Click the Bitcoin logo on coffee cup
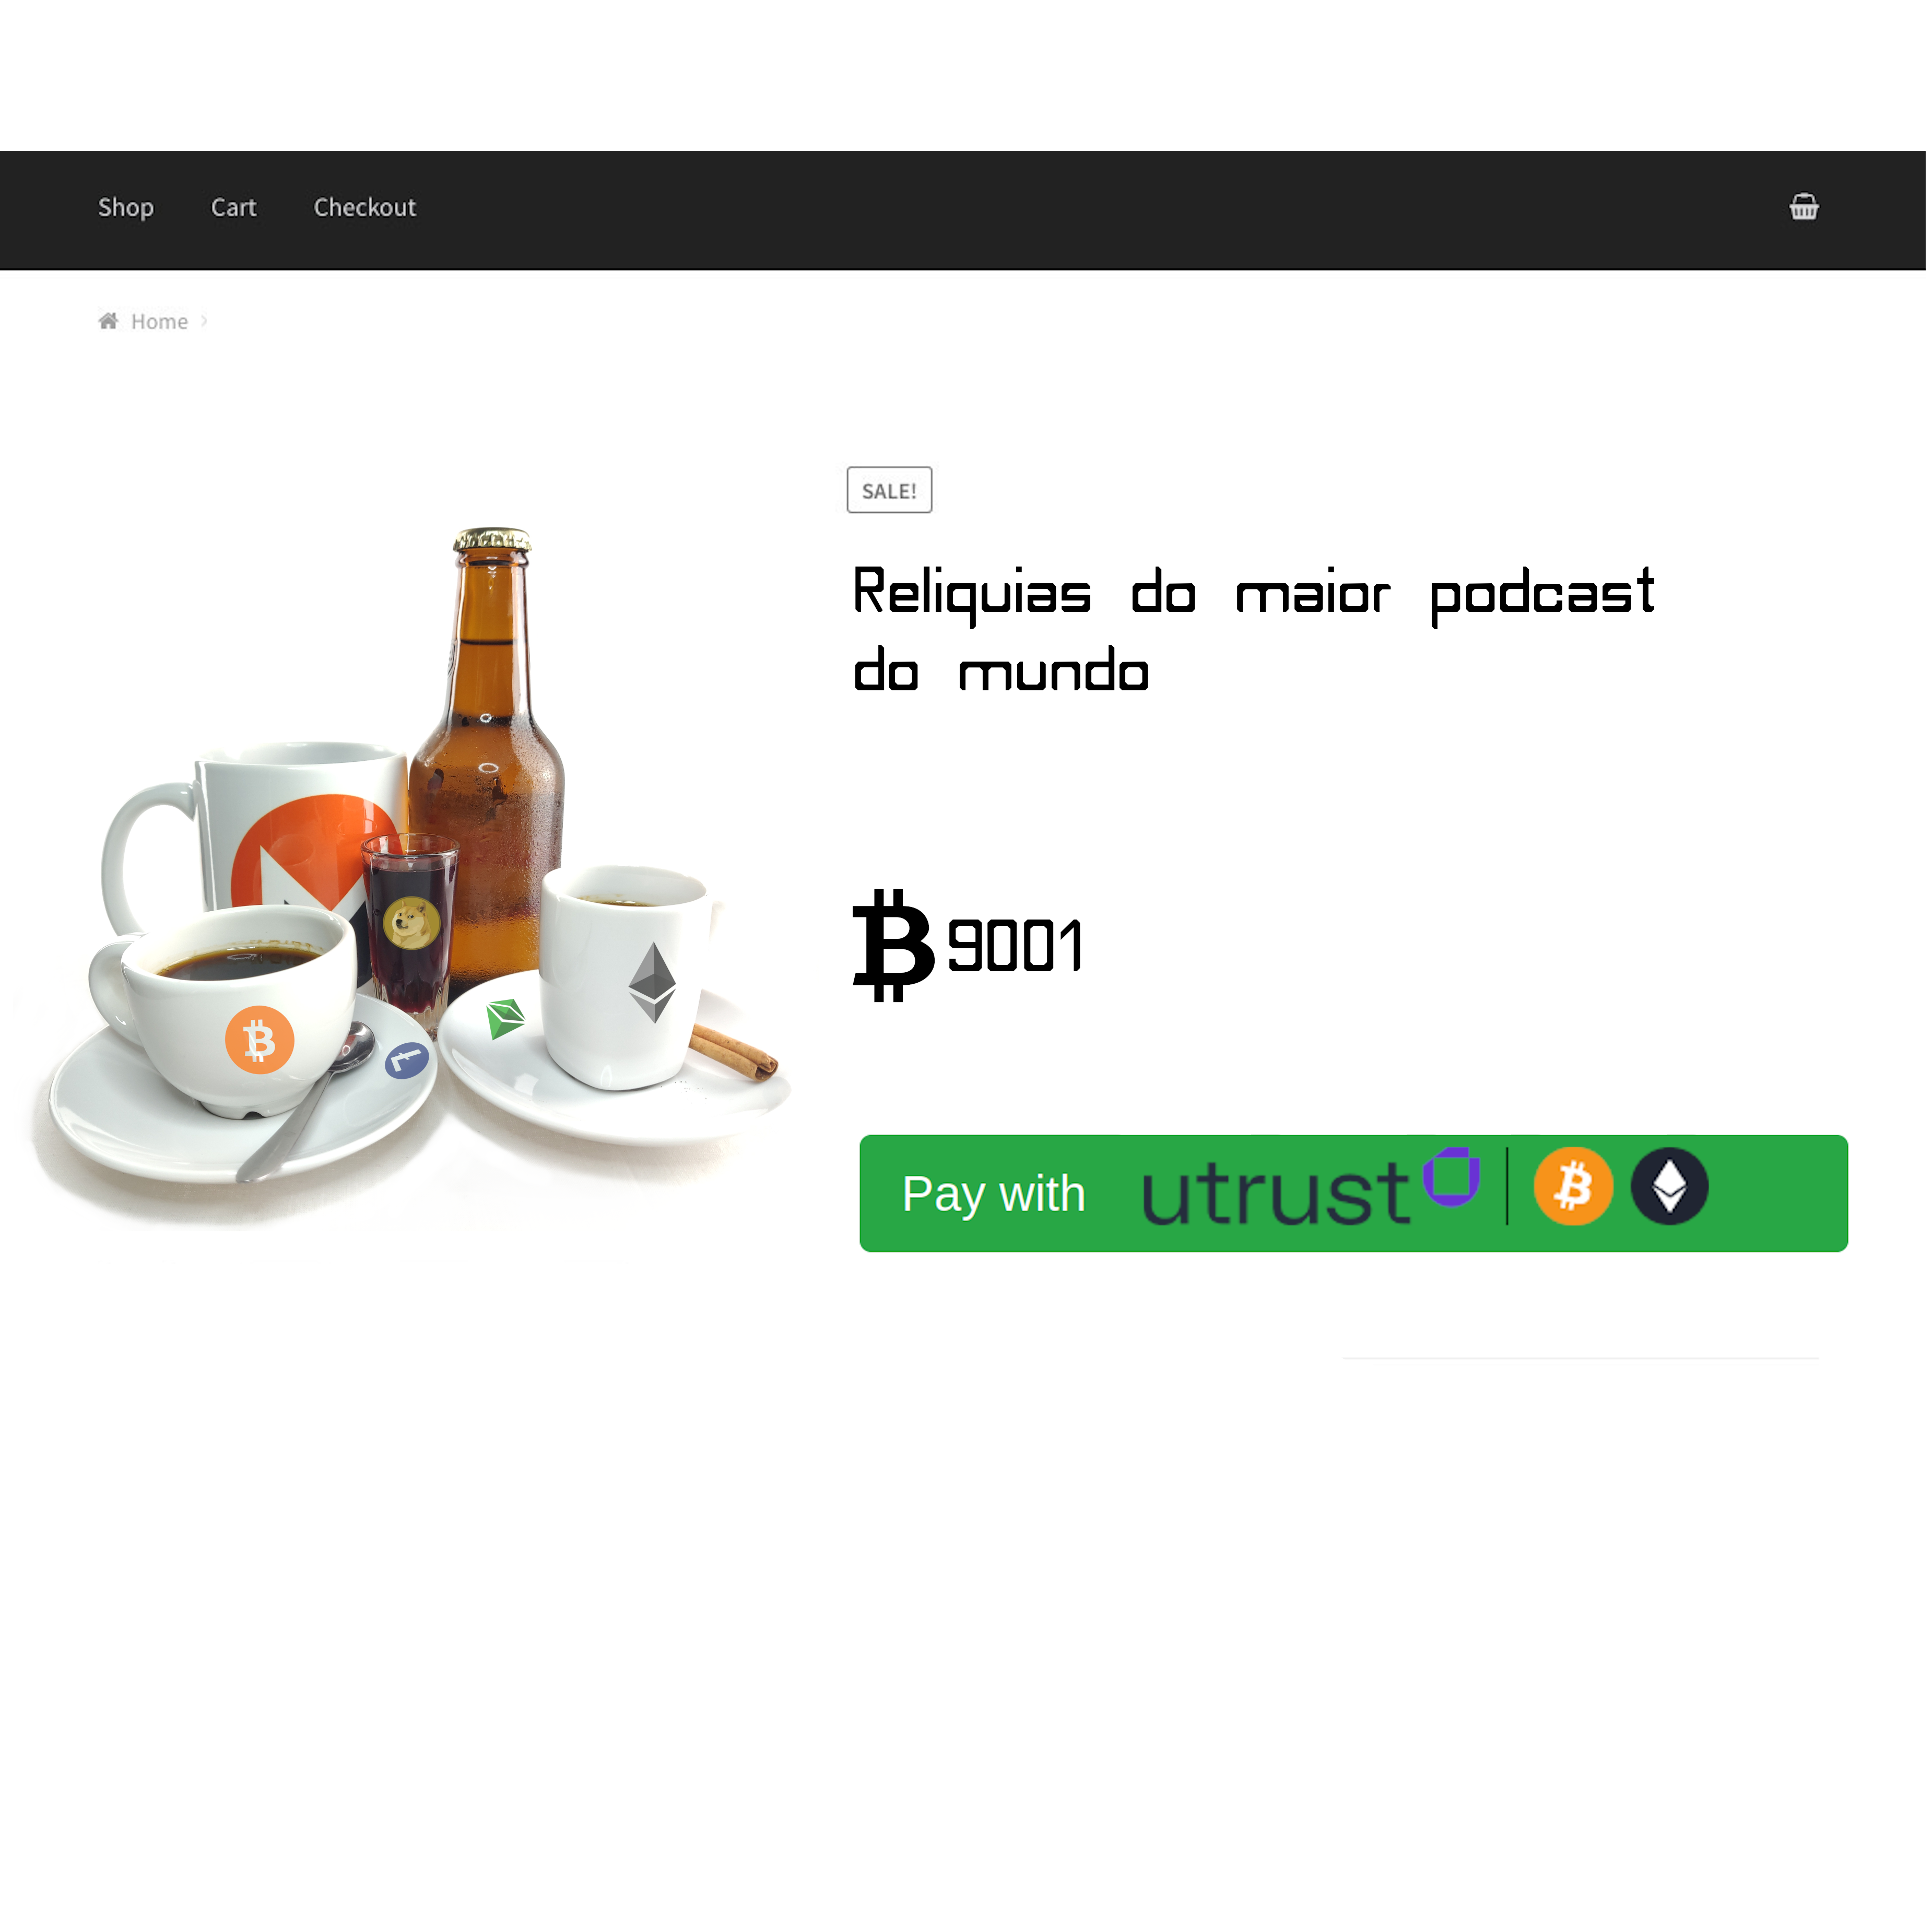This screenshot has height=1932, width=1932. pos(259,1040)
